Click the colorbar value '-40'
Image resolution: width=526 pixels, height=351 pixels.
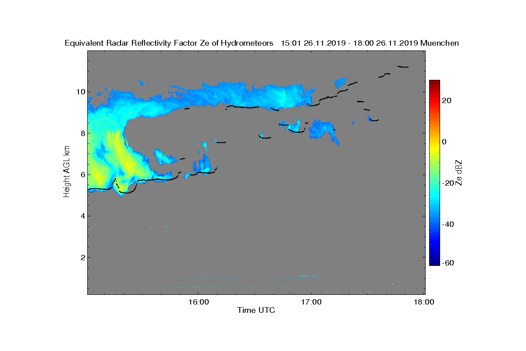click(447, 224)
